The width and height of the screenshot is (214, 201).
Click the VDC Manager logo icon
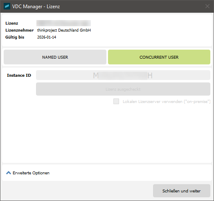coord(7,6)
